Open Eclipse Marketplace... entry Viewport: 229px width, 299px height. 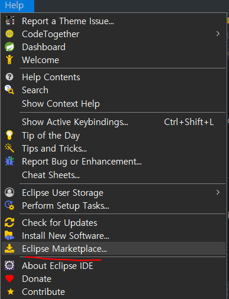pyautogui.click(x=113, y=248)
